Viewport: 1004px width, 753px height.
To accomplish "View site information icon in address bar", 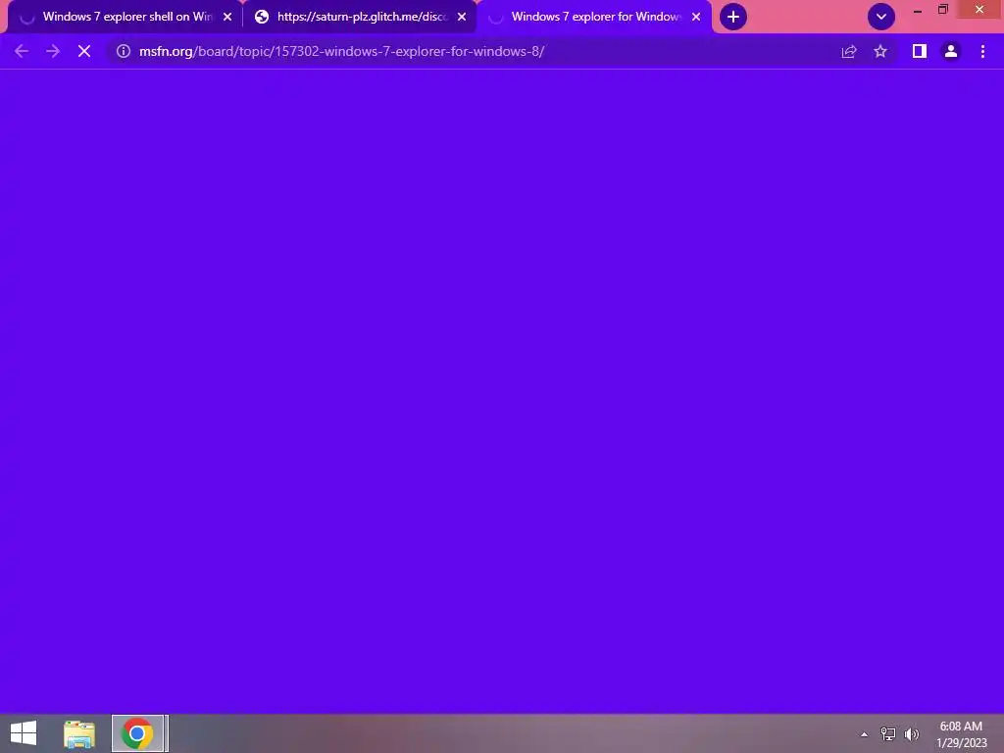I will tap(124, 51).
